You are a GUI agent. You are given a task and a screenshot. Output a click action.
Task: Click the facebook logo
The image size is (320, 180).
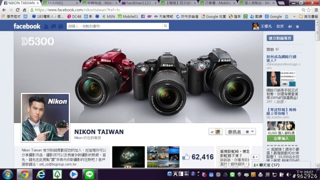click(x=26, y=26)
